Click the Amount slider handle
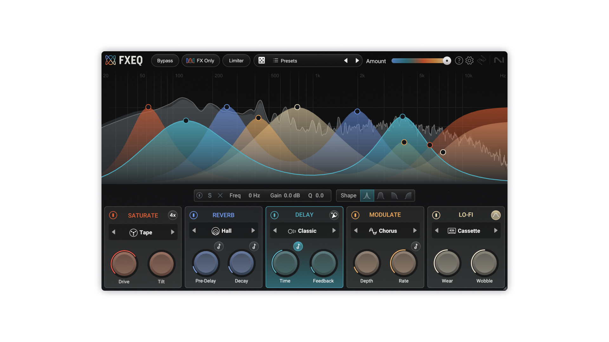The image size is (609, 342). click(447, 60)
